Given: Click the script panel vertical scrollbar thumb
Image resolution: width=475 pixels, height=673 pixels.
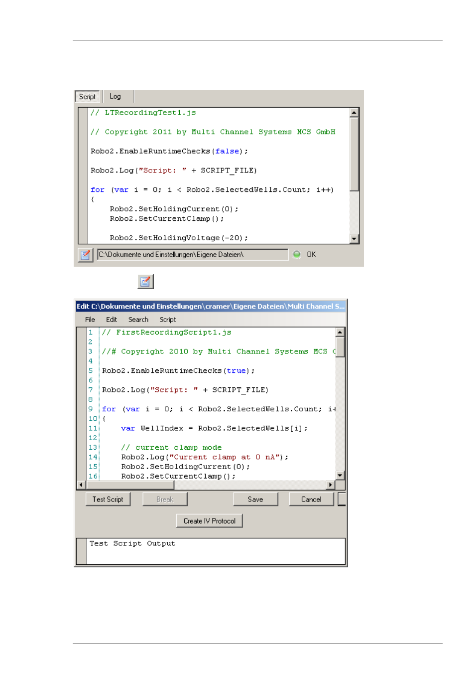Looking at the screenshot, I should [354, 154].
